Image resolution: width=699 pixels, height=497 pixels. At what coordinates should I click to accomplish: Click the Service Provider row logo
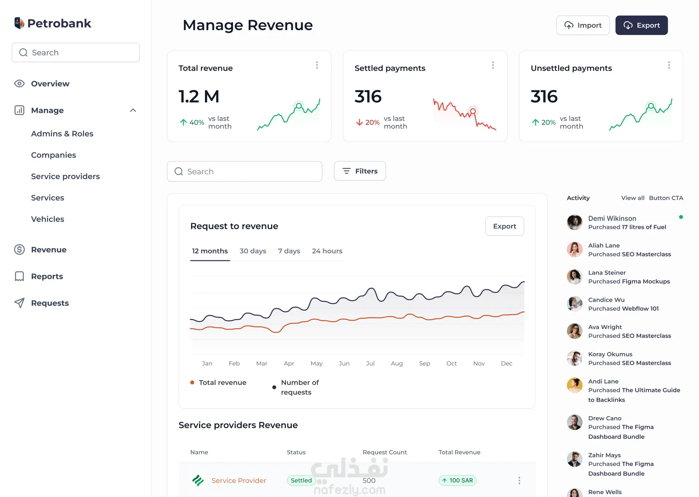[x=198, y=481]
